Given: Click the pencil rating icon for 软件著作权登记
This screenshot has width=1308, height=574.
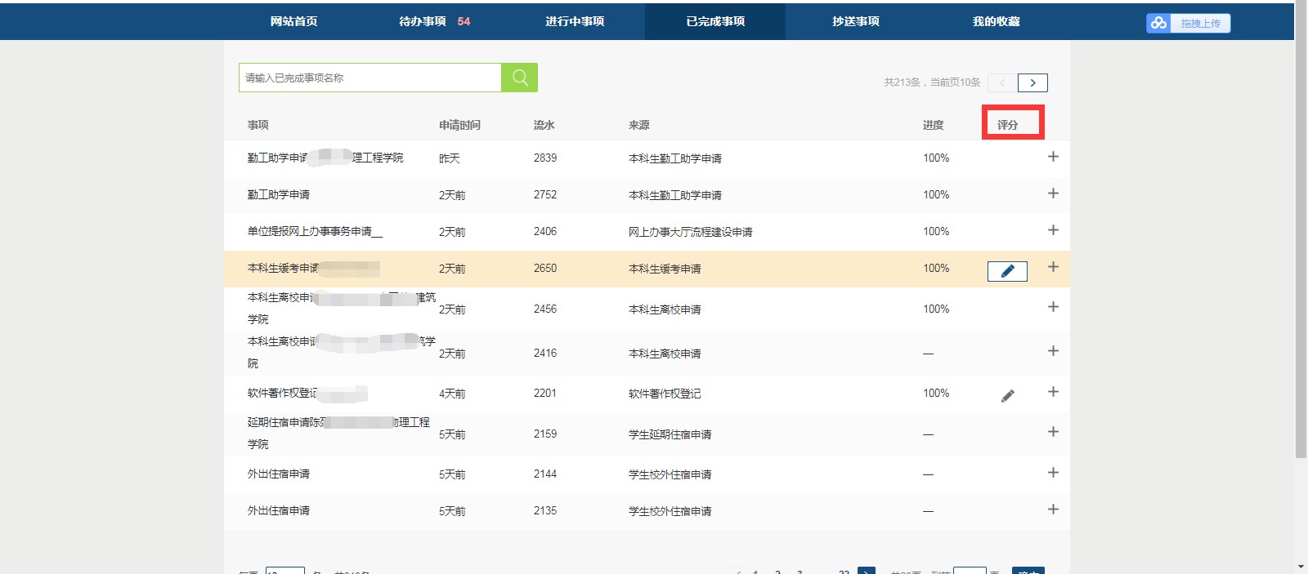Looking at the screenshot, I should point(1007,396).
